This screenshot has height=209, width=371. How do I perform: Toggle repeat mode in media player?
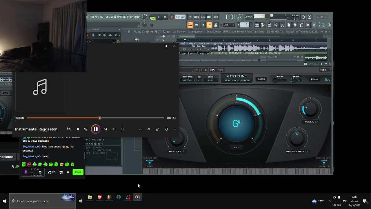pos(122,129)
